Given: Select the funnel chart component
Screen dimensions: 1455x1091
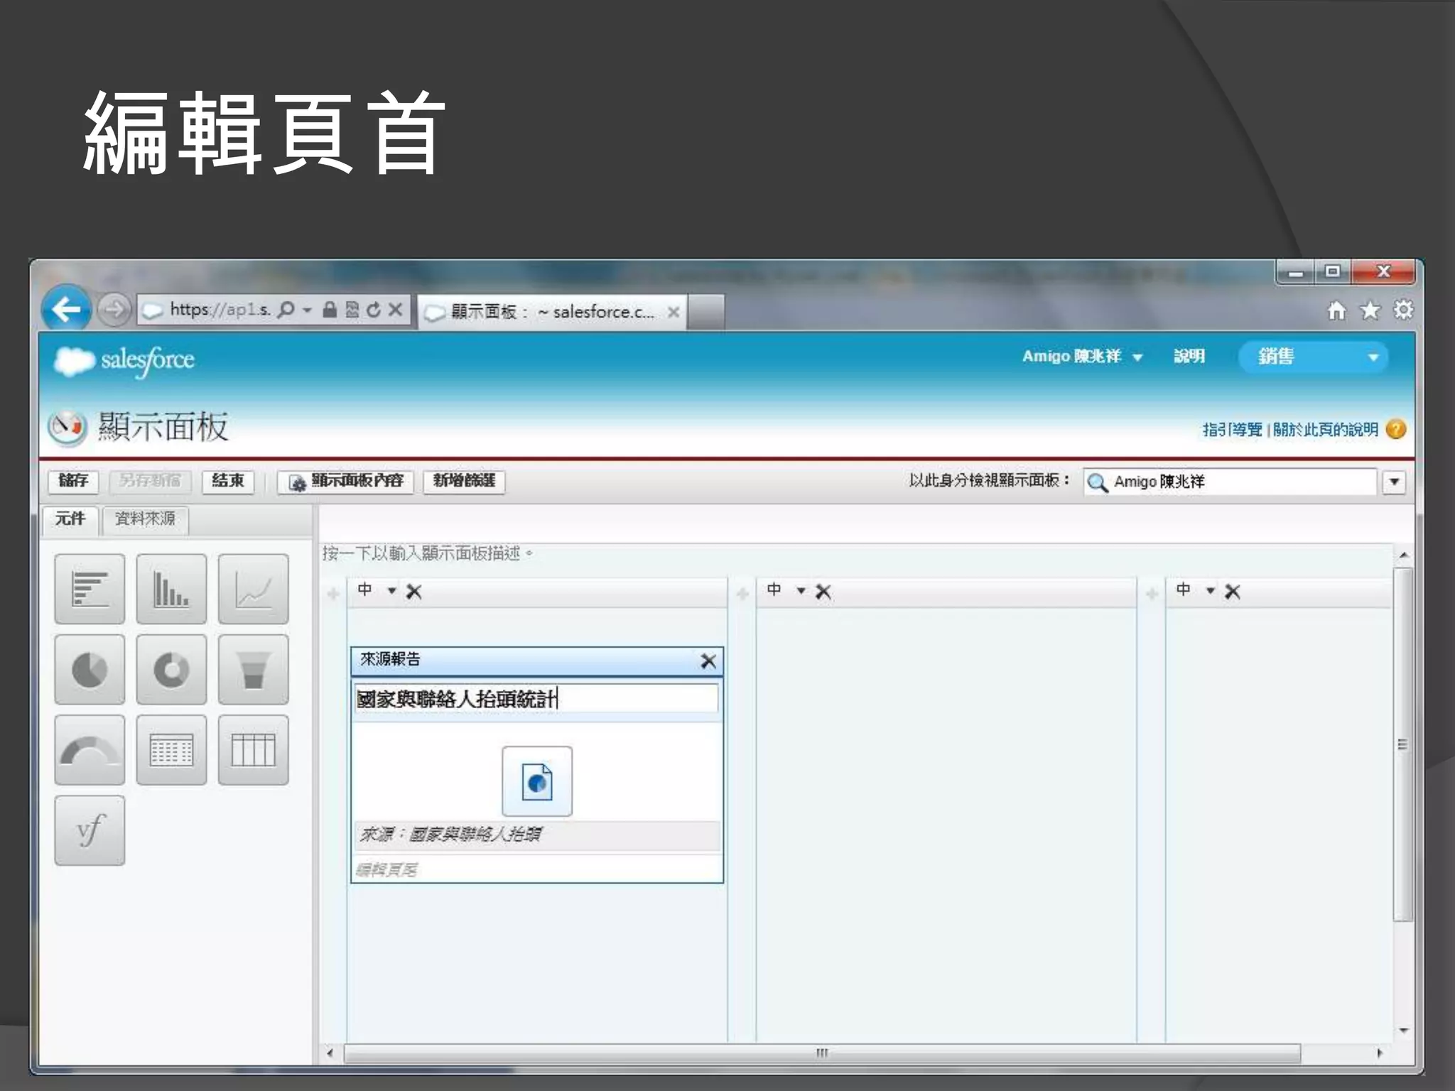Looking at the screenshot, I should pyautogui.click(x=253, y=669).
